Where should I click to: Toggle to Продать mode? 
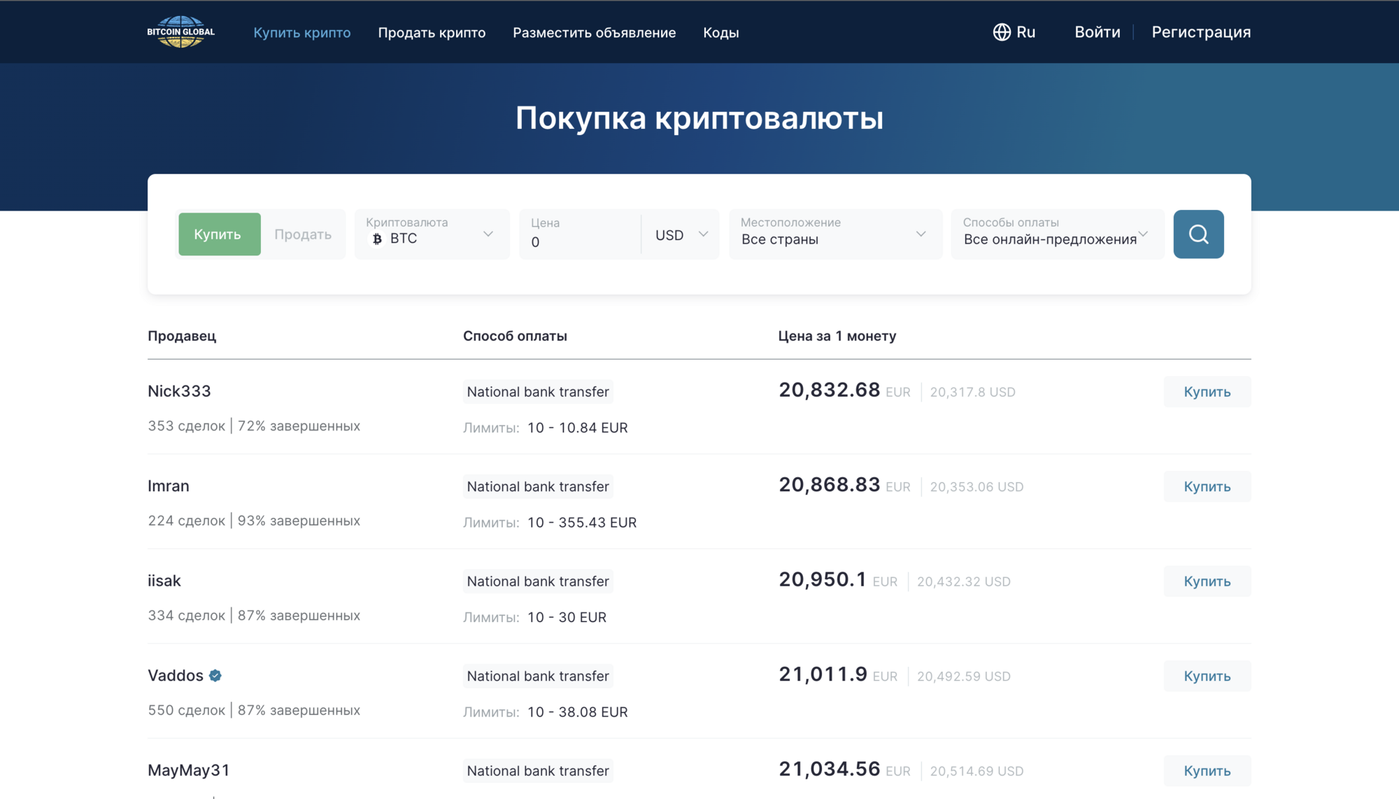click(x=303, y=234)
